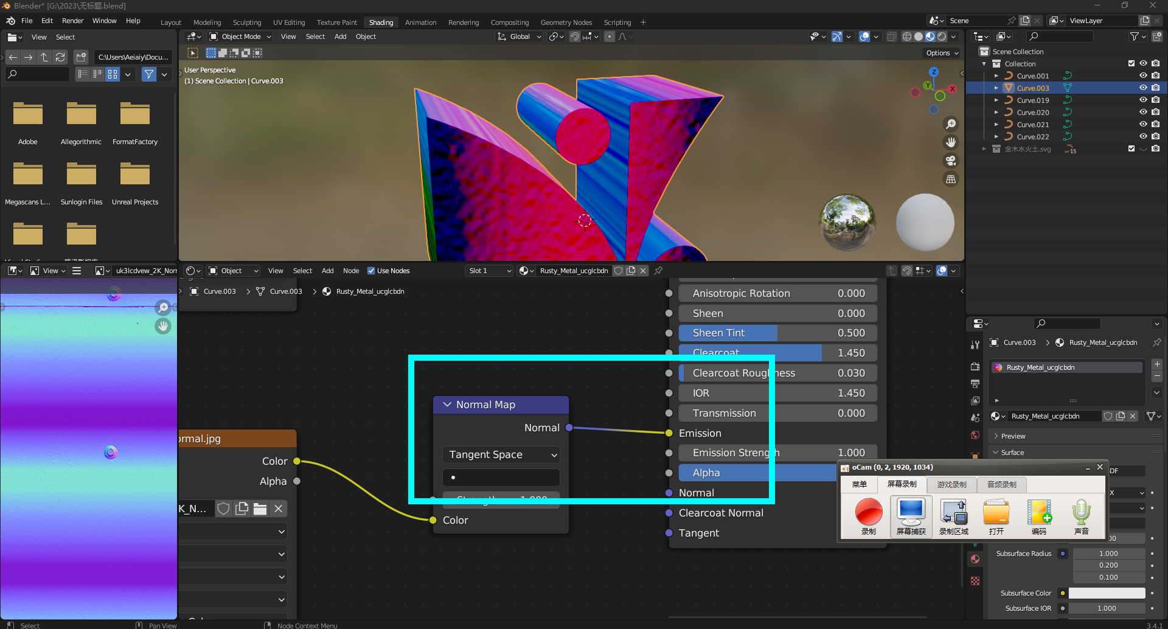Toggle X-ray in the viewport header
Image resolution: width=1168 pixels, height=629 pixels.
(x=891, y=36)
